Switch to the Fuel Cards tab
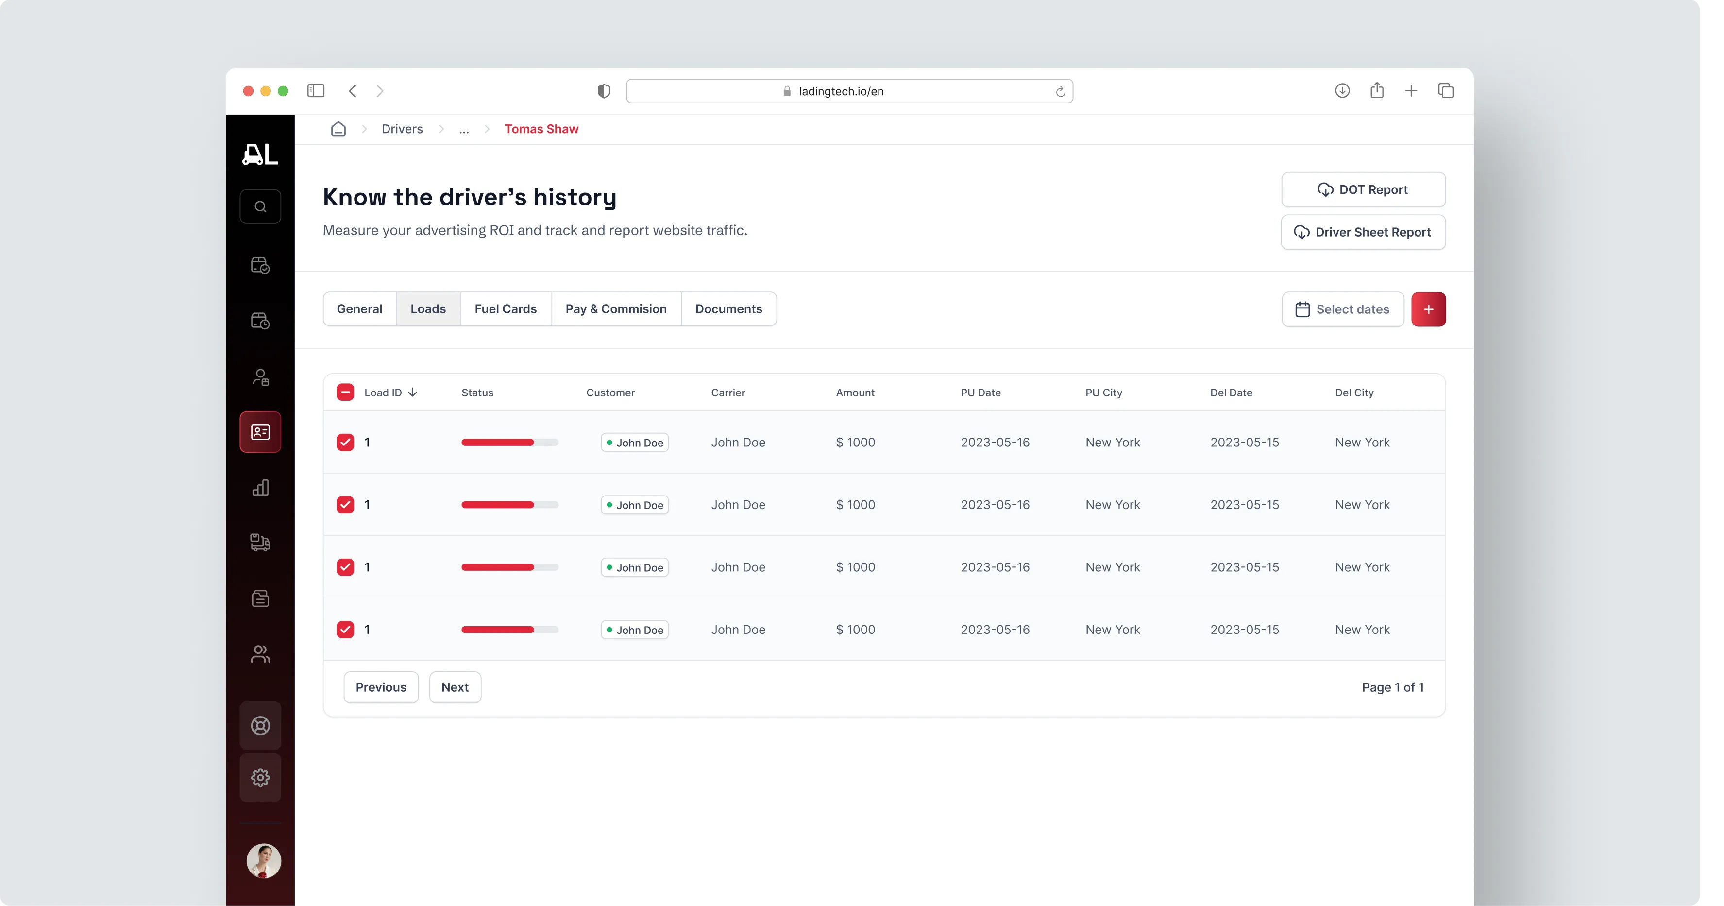The image size is (1724, 906). tap(505, 308)
